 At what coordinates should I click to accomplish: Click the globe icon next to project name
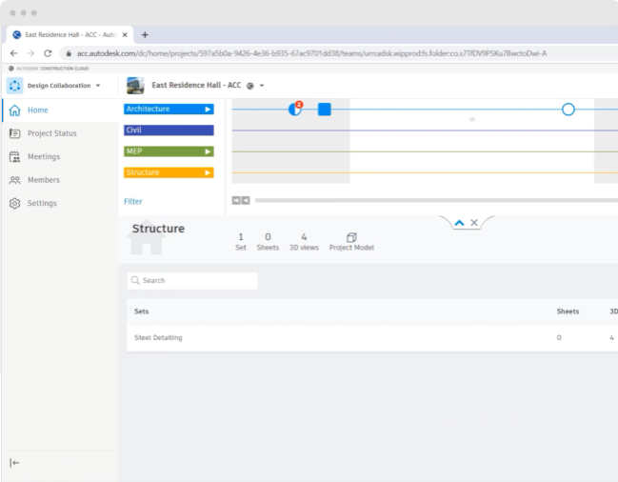[x=249, y=86]
